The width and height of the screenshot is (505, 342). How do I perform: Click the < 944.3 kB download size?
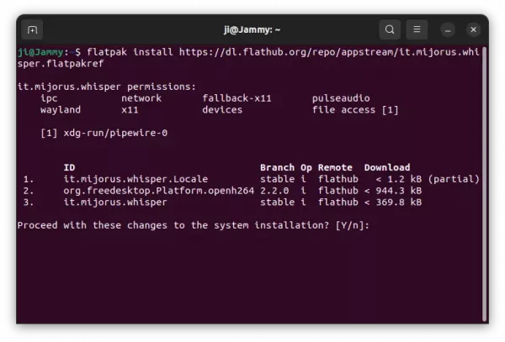click(393, 191)
